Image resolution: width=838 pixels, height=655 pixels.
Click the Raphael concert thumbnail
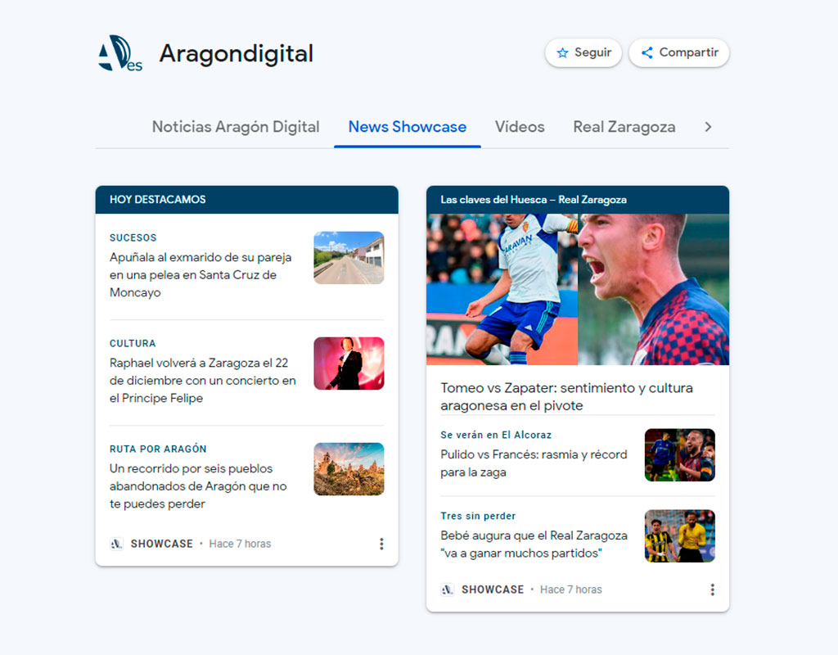pyautogui.click(x=349, y=364)
